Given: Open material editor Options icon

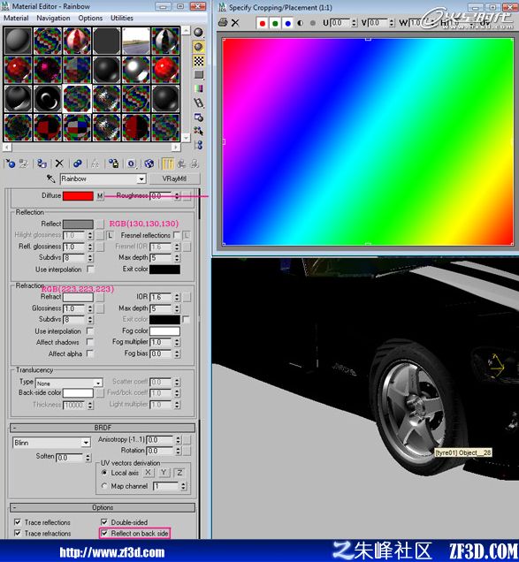Looking at the screenshot, I should tap(198, 118).
